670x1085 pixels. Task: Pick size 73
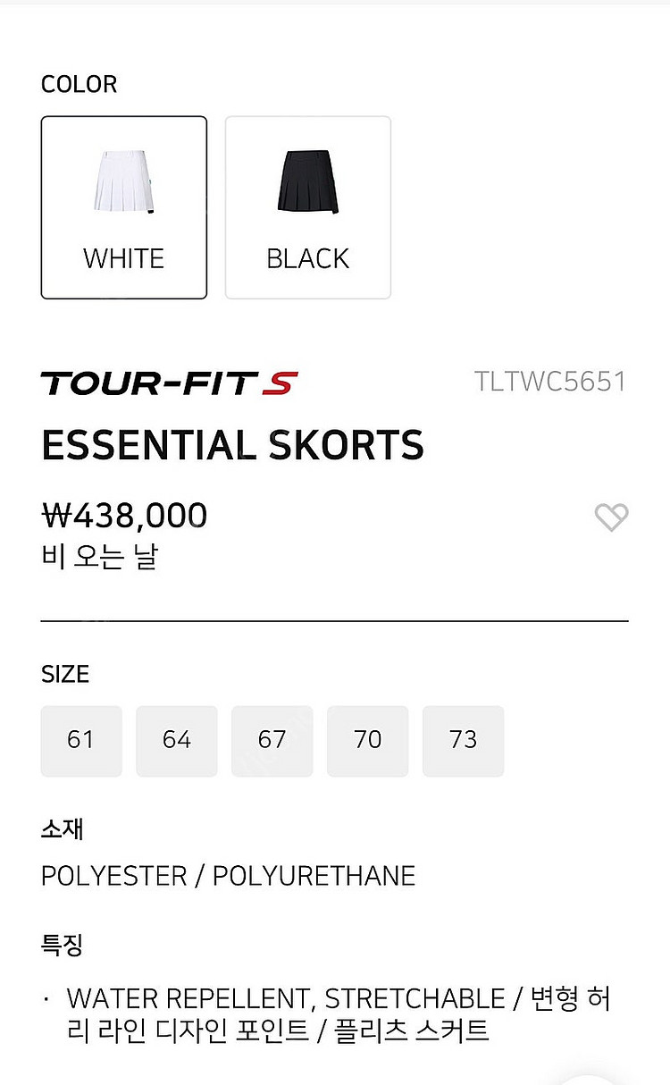coord(464,741)
